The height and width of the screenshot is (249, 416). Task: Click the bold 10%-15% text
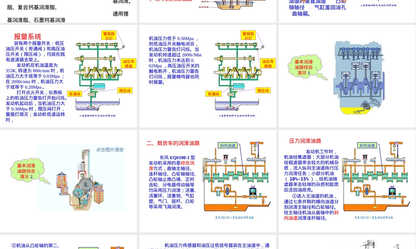coord(299,179)
